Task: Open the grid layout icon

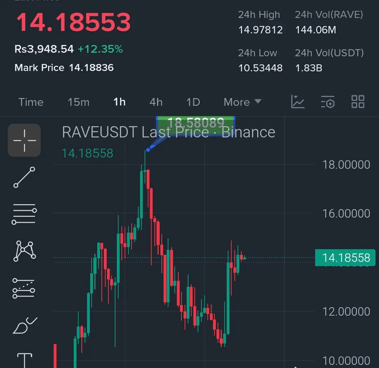Action: [358, 102]
